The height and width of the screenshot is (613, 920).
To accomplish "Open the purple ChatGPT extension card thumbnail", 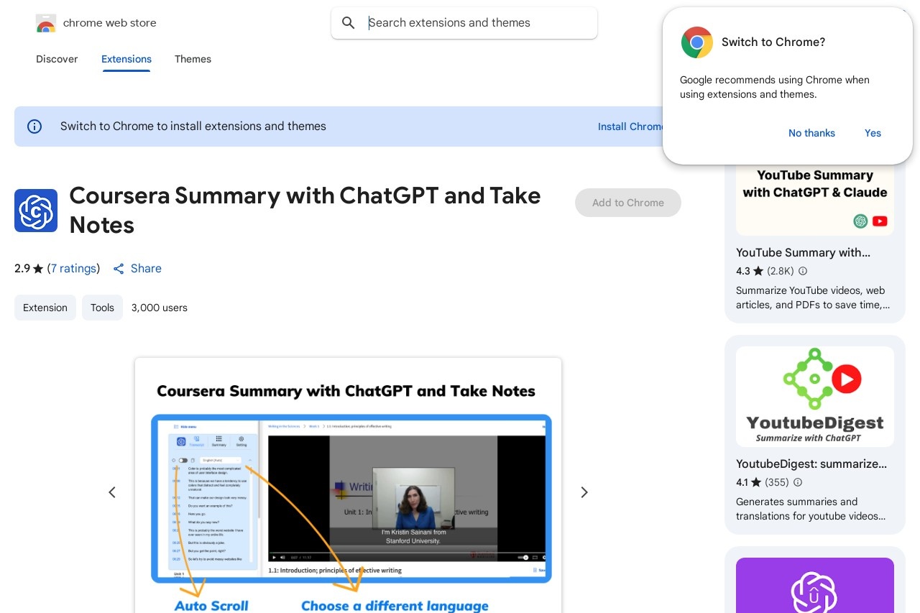I will [815, 585].
